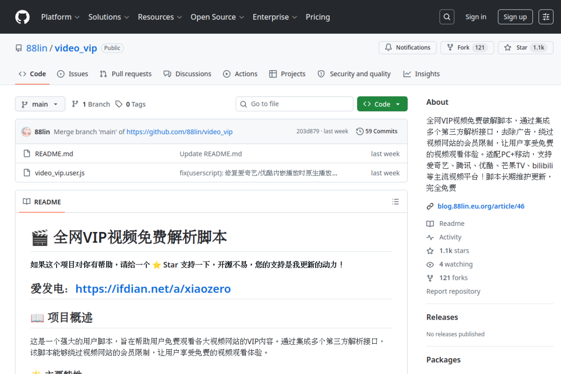Star the video_vip repository
Viewport: 561px width, 374px height.
pyautogui.click(x=525, y=47)
